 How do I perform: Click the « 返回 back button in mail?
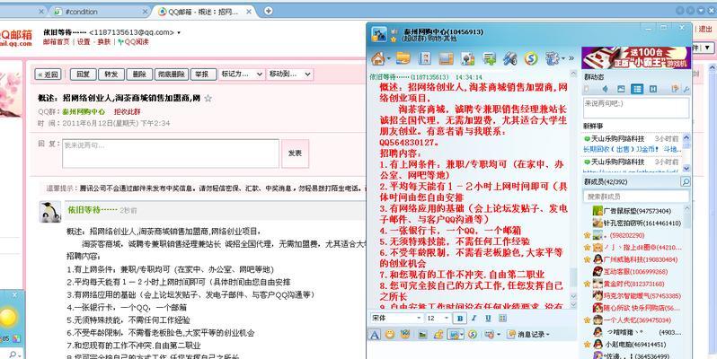click(x=48, y=74)
